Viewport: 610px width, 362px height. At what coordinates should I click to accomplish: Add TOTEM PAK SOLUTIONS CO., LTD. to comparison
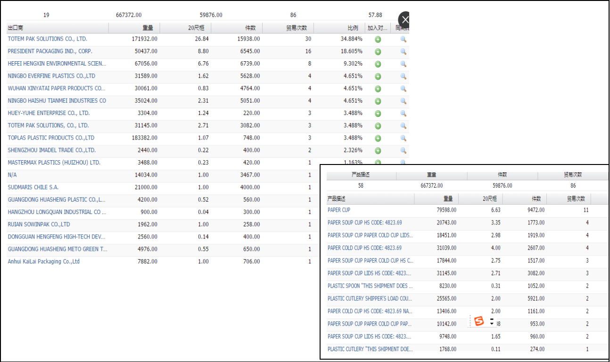point(378,40)
